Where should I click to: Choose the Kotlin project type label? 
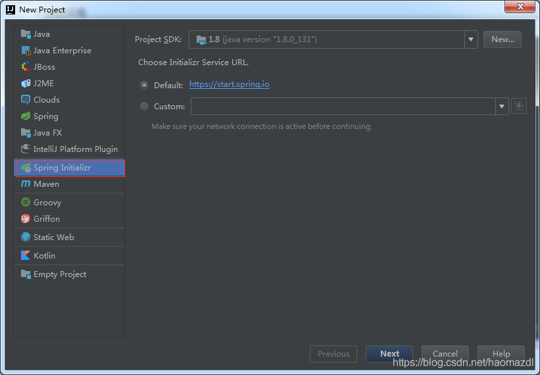[x=45, y=255]
